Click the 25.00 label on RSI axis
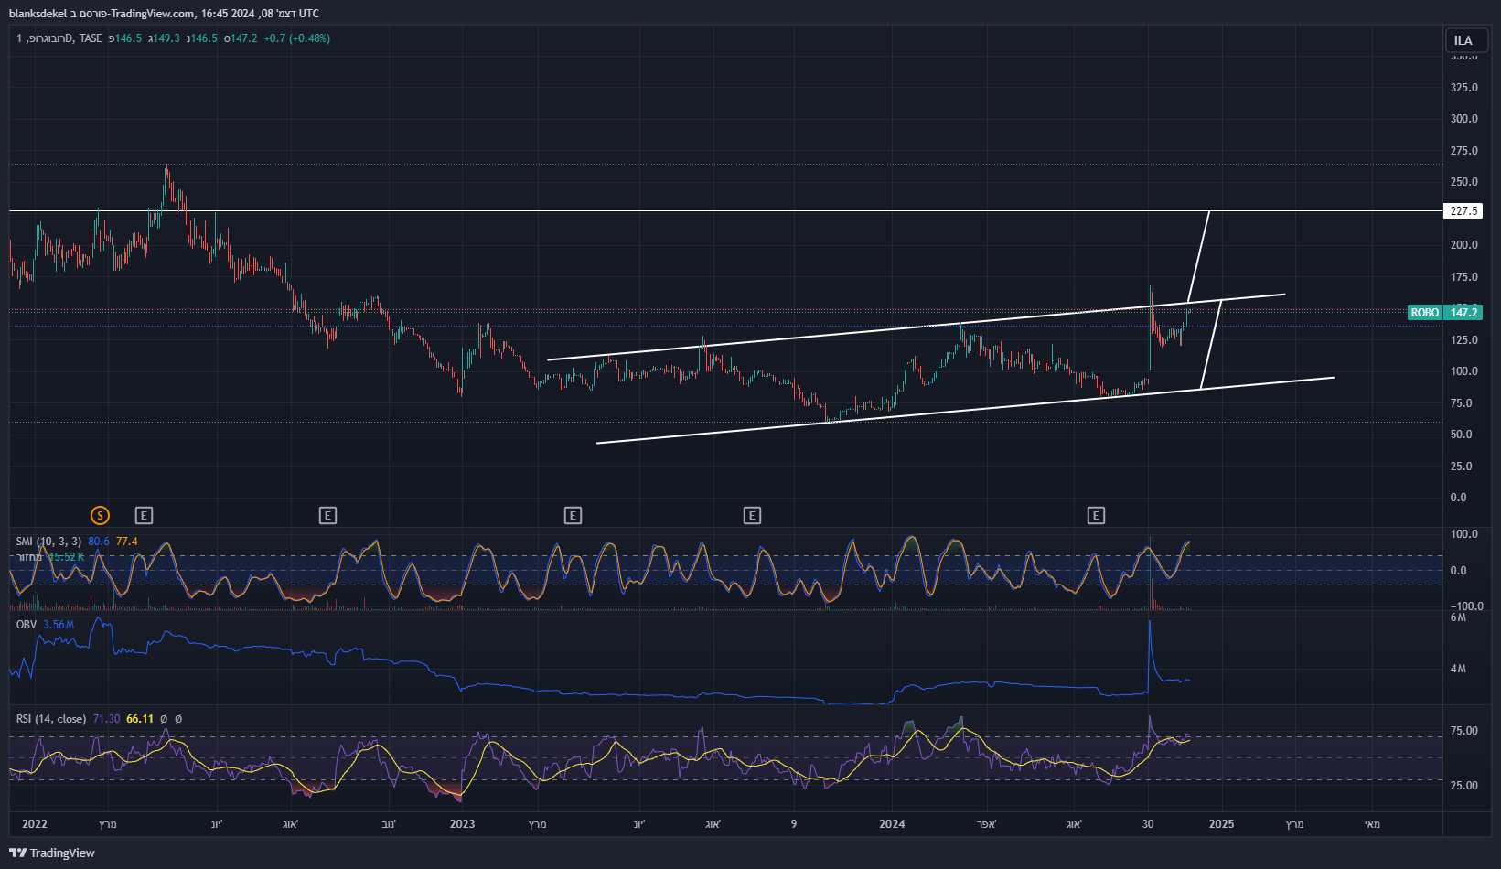The height and width of the screenshot is (869, 1501). [1463, 786]
